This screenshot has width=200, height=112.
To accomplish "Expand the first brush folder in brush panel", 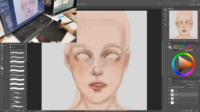I will pos(9,44).
